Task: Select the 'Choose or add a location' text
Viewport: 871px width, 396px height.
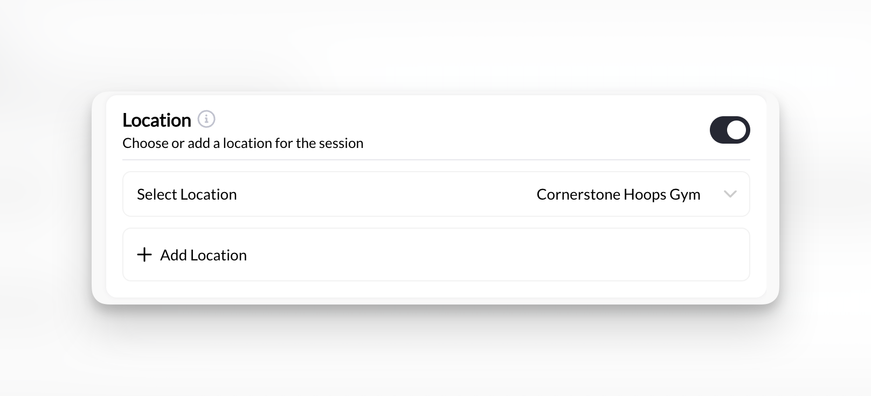Action: pyautogui.click(x=243, y=143)
